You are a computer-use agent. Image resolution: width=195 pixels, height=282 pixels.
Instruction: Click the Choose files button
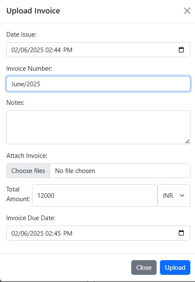28,171
